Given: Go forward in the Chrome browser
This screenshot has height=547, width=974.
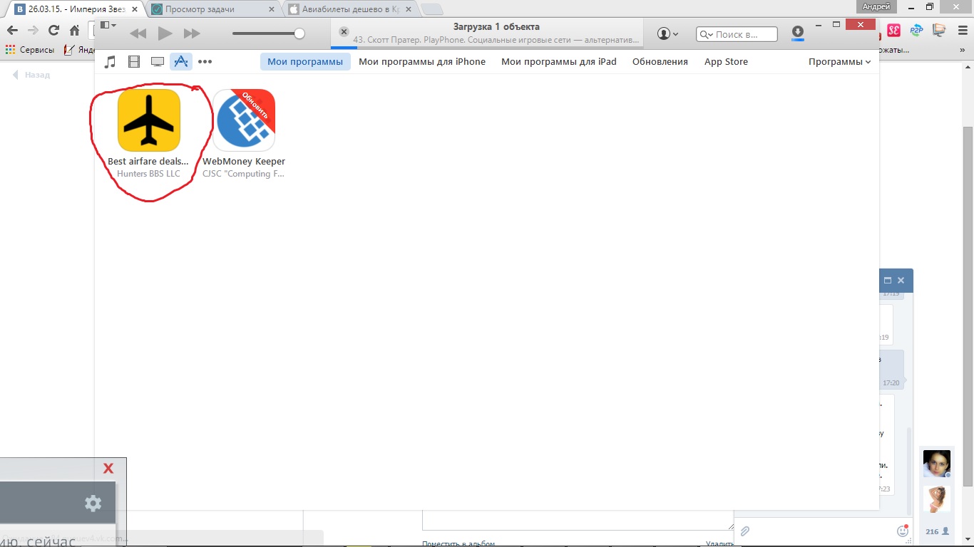Looking at the screenshot, I should (33, 30).
